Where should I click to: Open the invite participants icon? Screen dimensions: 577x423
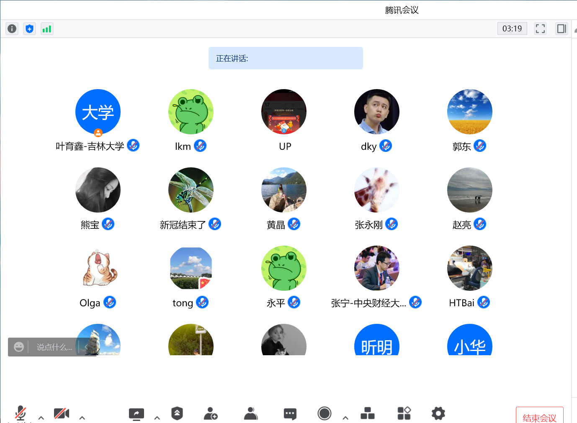211,413
